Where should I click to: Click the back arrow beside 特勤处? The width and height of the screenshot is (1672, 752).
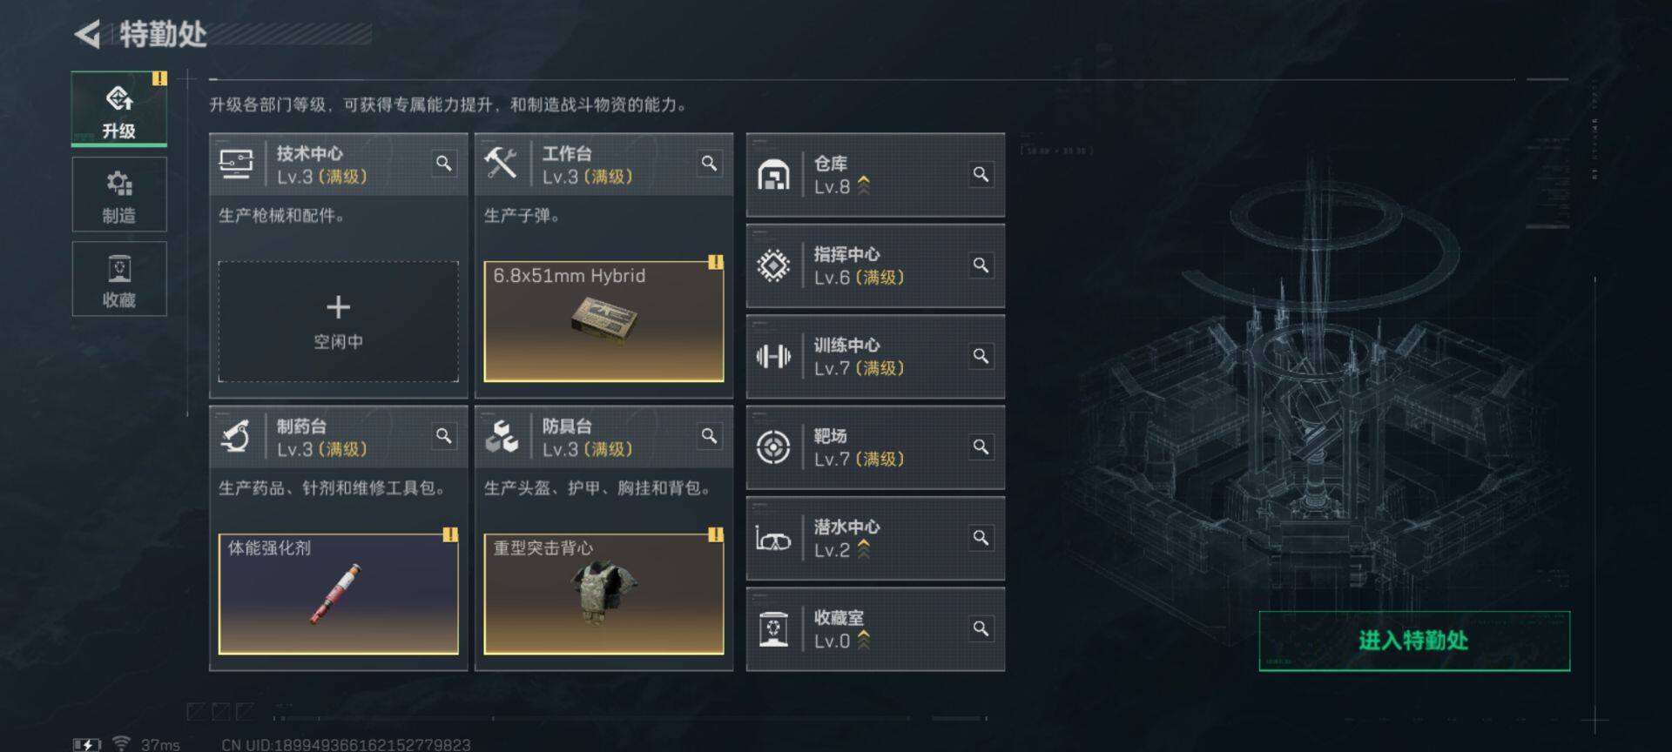[x=87, y=35]
